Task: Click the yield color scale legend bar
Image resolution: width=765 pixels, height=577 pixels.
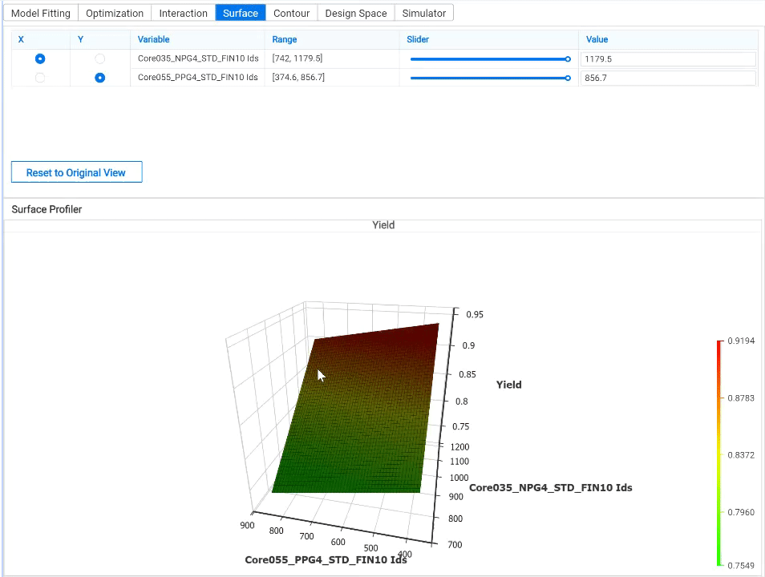Action: tap(719, 453)
